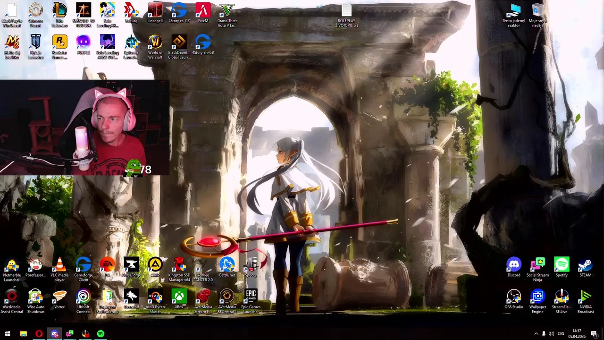Open the Porofessor desktop shortcut
This screenshot has height=340, width=604.
tap(35, 267)
